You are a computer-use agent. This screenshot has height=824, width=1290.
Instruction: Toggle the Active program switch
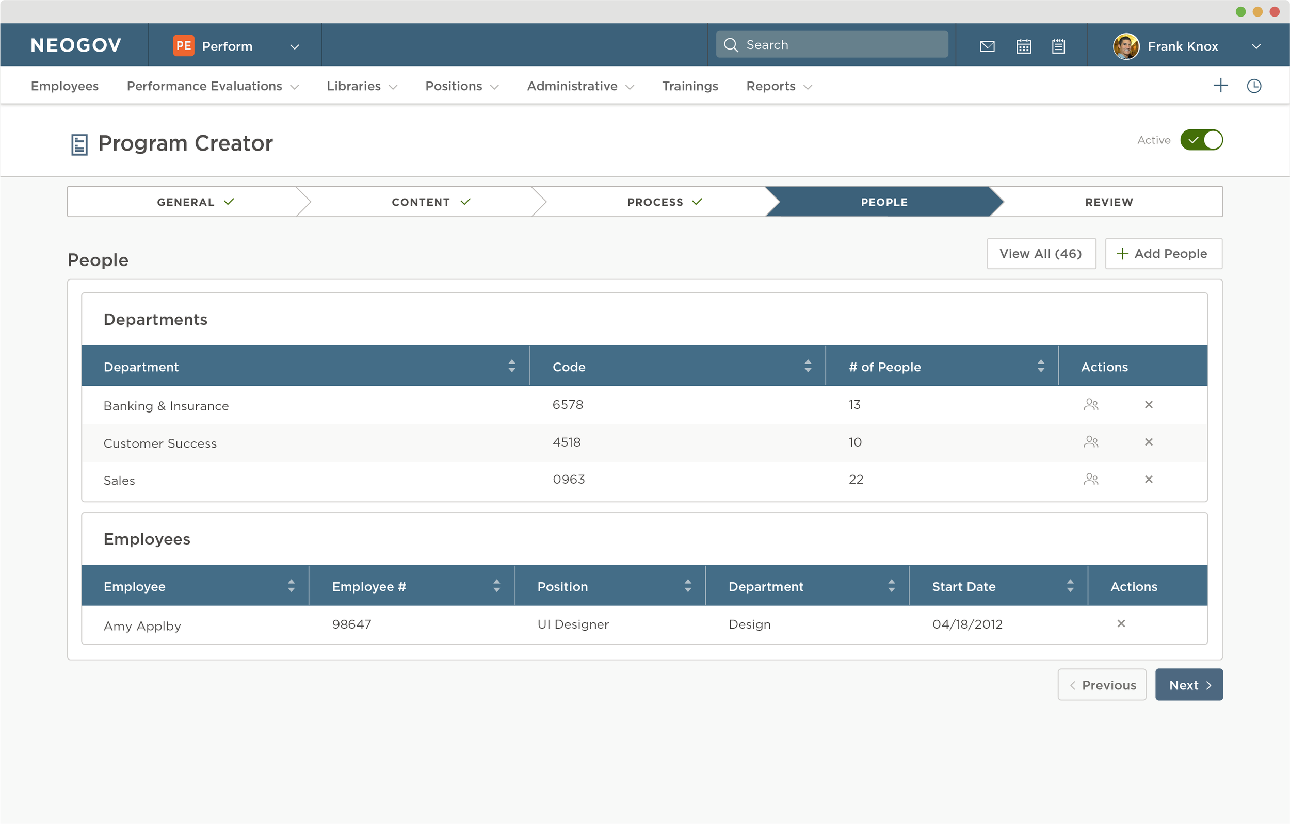(x=1201, y=140)
